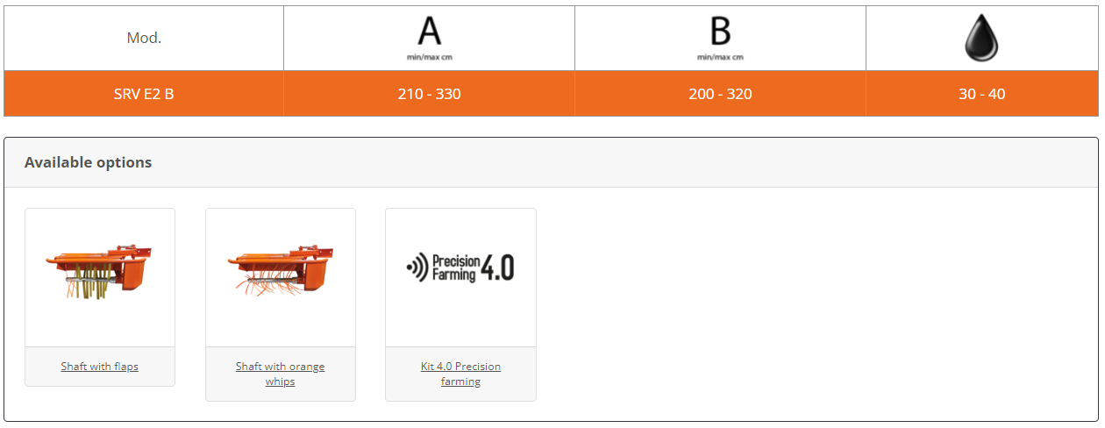Open the Precision Farming 4.0 logo image
This screenshot has height=428, width=1105.
click(460, 267)
